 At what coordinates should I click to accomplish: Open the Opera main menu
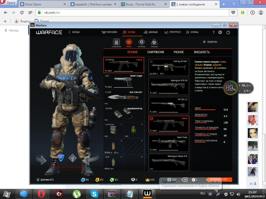pyautogui.click(x=9, y=3)
